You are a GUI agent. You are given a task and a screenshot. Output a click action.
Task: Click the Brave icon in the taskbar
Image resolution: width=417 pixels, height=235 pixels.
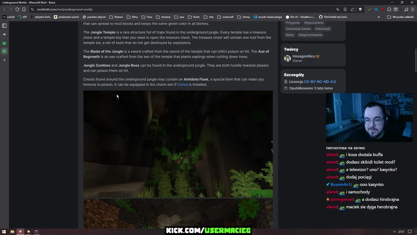click(20, 232)
